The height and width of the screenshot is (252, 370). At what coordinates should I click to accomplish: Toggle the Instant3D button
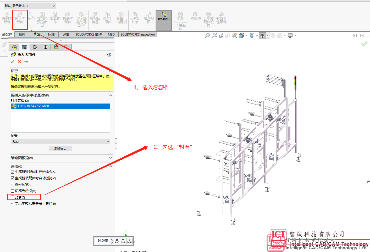point(164,20)
